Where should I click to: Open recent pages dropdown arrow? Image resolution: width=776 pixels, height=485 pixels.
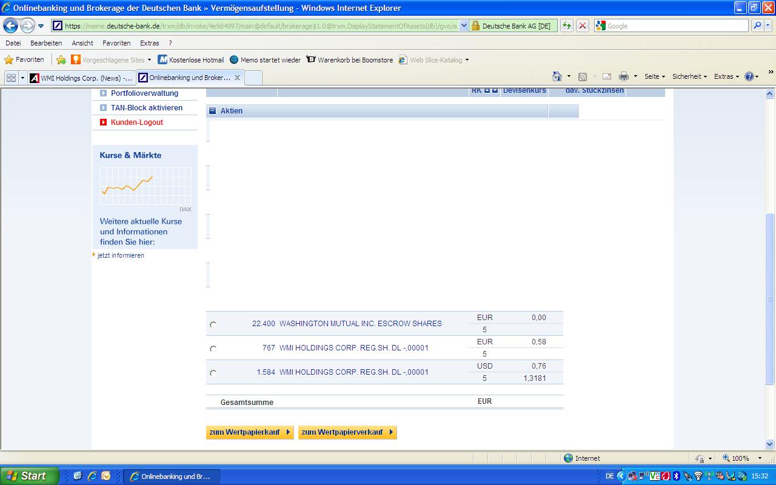41,26
